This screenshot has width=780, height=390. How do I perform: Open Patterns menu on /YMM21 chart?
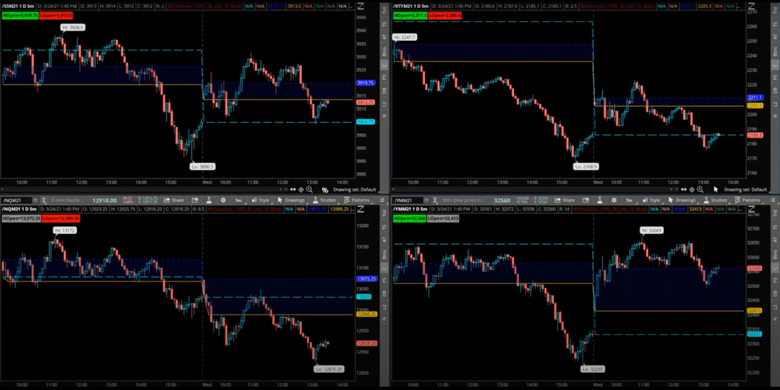(748, 200)
